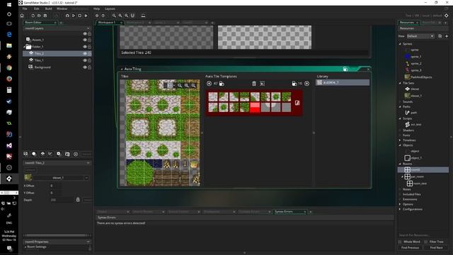This screenshot has height=255, width=453.
Task: Toggle visibility of Tiles_1 layer
Action: coord(85,60)
